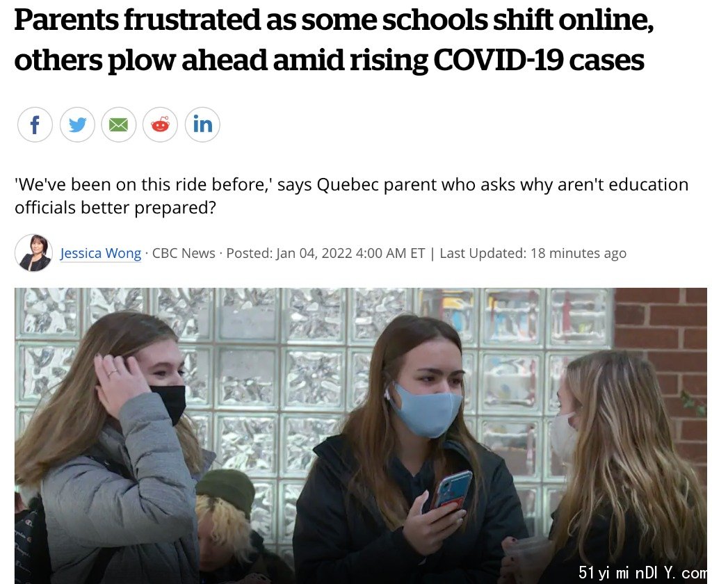Share the article on Facebook
This screenshot has width=712, height=584.
[x=35, y=124]
